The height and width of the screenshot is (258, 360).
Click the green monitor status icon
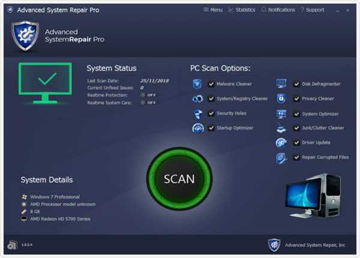tap(45, 83)
